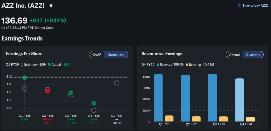The image size is (271, 131).
Task: Click Q2 FY26 red actual EPS dot
Action: click(48, 91)
